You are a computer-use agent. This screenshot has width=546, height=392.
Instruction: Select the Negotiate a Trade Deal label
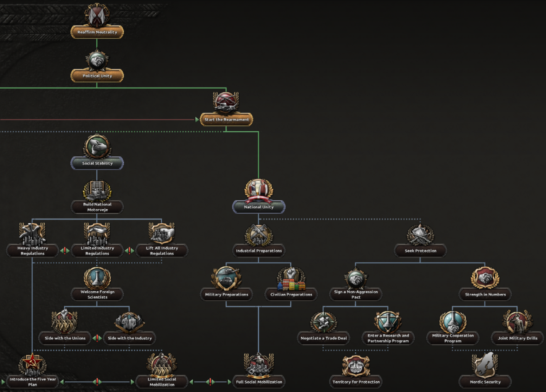(323, 338)
